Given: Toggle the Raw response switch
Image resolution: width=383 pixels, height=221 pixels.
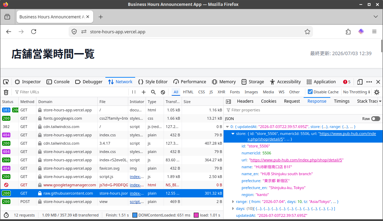Looking at the screenshot, I should (x=376, y=119).
